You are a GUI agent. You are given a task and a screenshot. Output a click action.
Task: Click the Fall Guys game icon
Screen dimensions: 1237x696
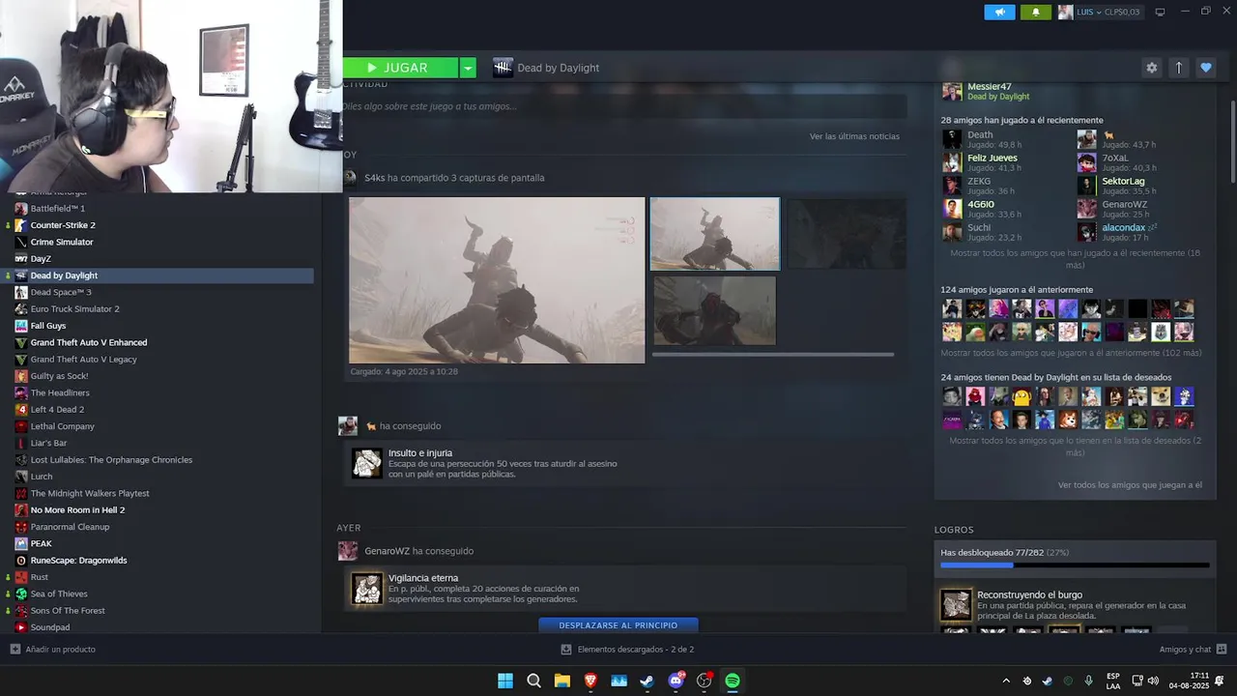(x=21, y=326)
